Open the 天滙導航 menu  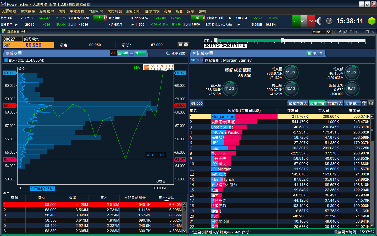tap(9, 11)
